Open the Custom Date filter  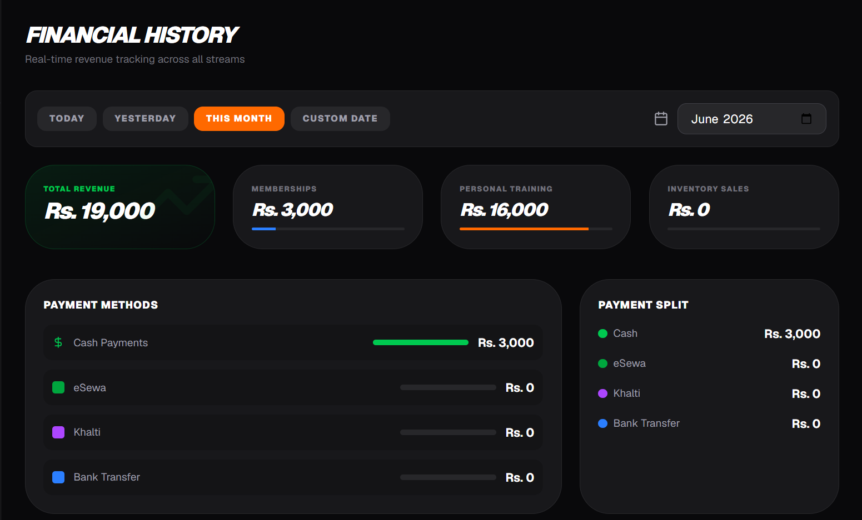click(340, 119)
